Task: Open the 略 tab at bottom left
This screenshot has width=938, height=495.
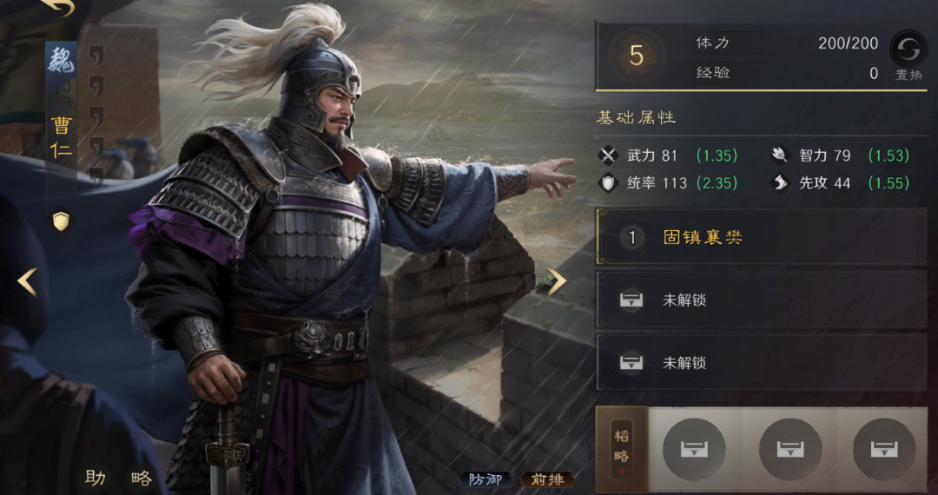Action: click(142, 478)
